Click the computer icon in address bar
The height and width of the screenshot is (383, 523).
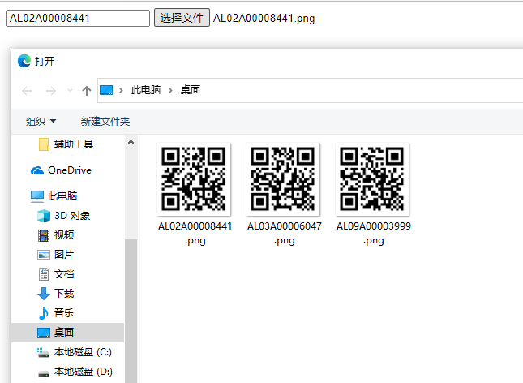(106, 90)
